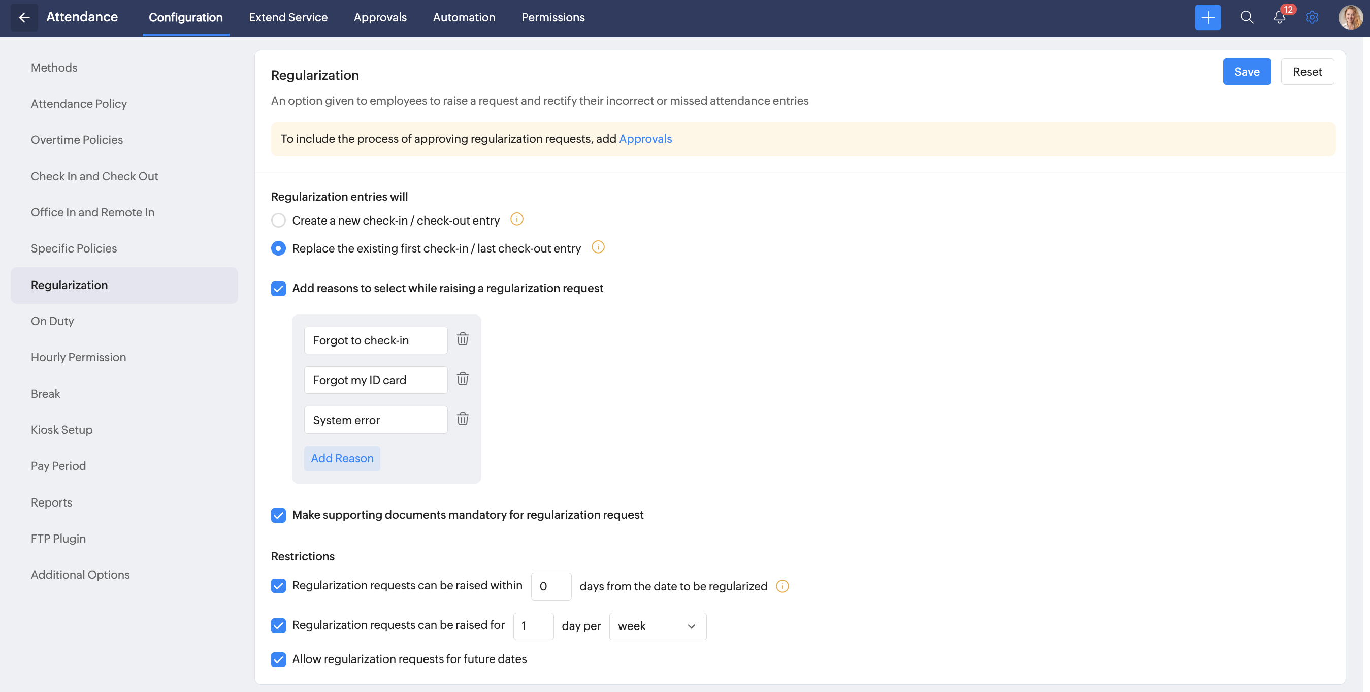Delete the 'Forgot my ID card' reason
The width and height of the screenshot is (1370, 692).
point(462,379)
